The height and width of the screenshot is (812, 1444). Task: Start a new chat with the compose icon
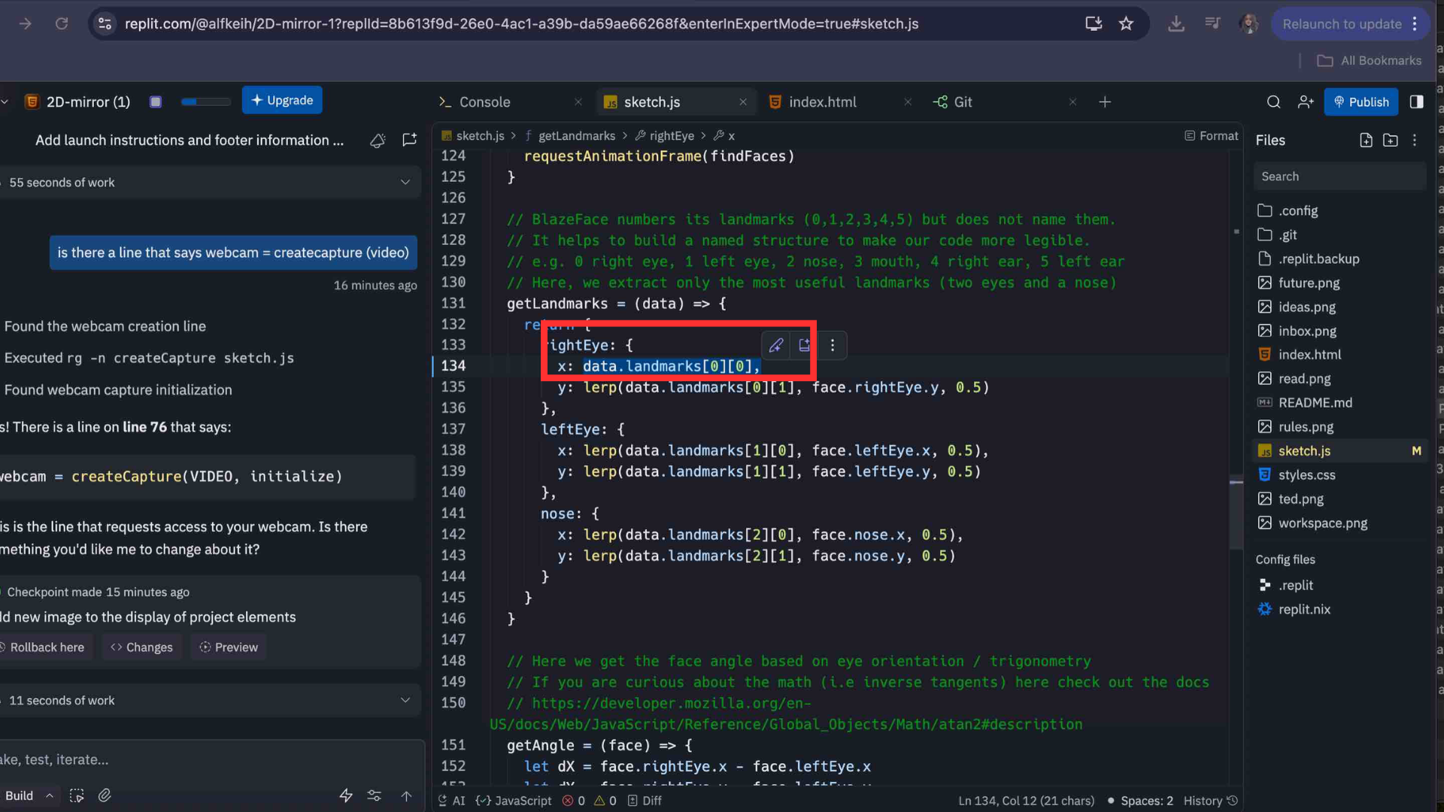click(409, 141)
